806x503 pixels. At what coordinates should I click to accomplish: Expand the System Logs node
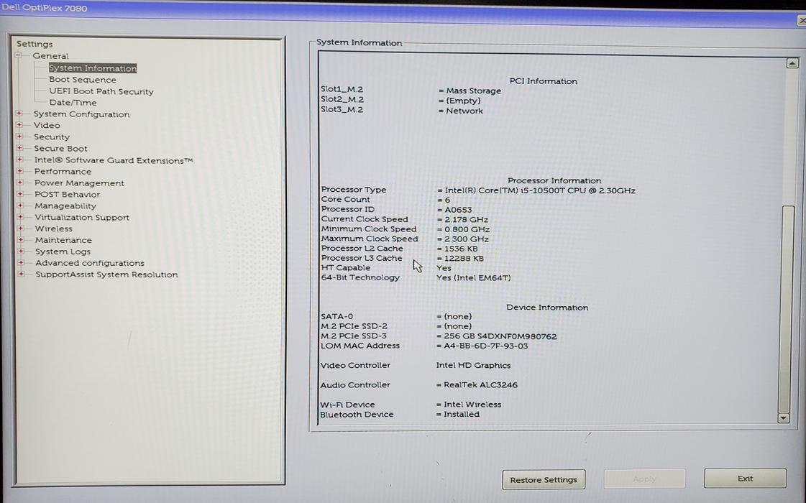(21, 251)
